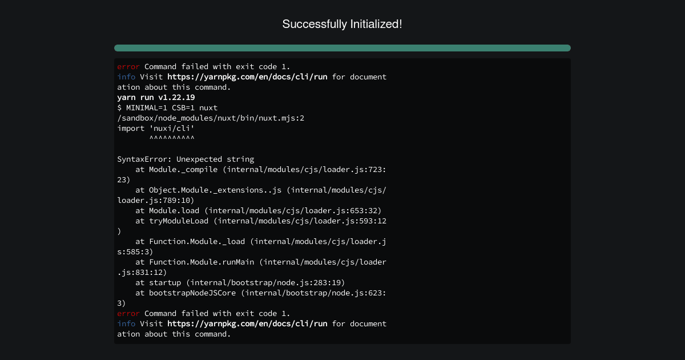
Task: Click the bottom blue "info" label
Action: [126, 323]
